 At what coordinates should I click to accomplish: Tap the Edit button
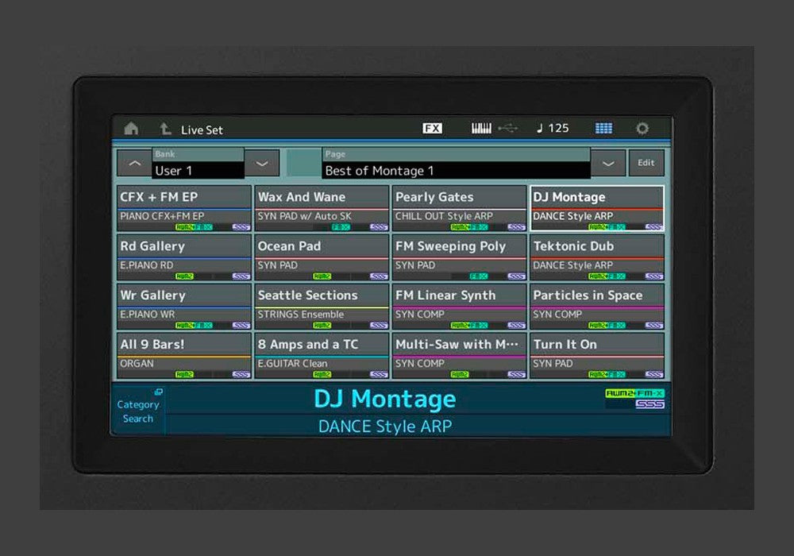[646, 163]
